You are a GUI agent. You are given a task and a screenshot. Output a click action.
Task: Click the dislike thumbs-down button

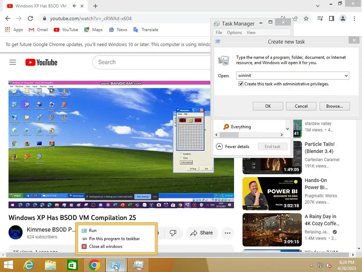click(x=173, y=233)
